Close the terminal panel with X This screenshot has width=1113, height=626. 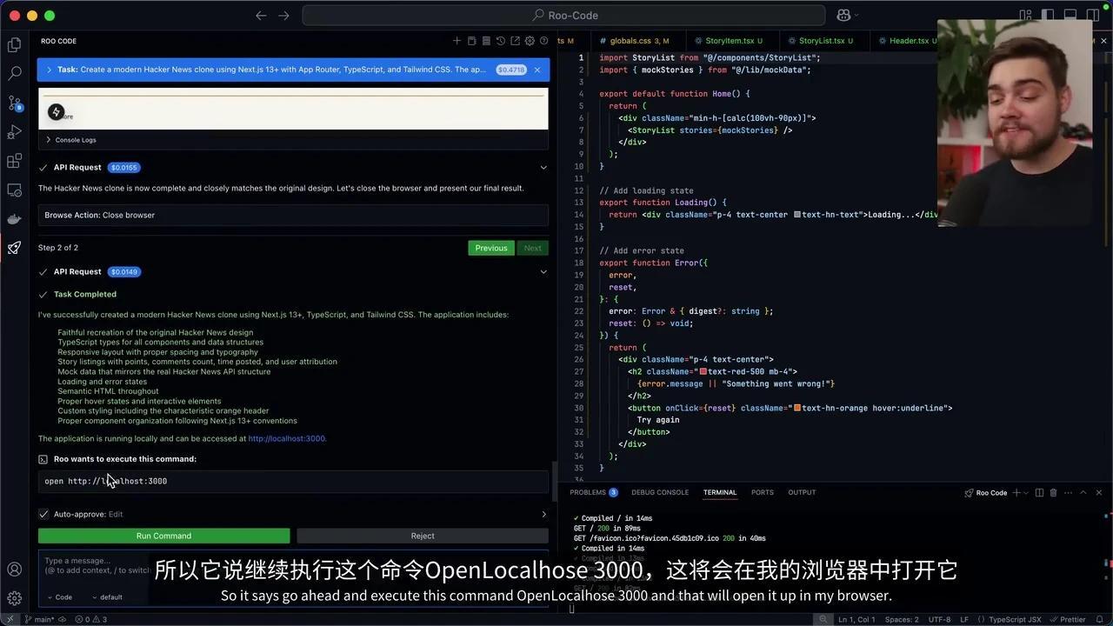1099,492
